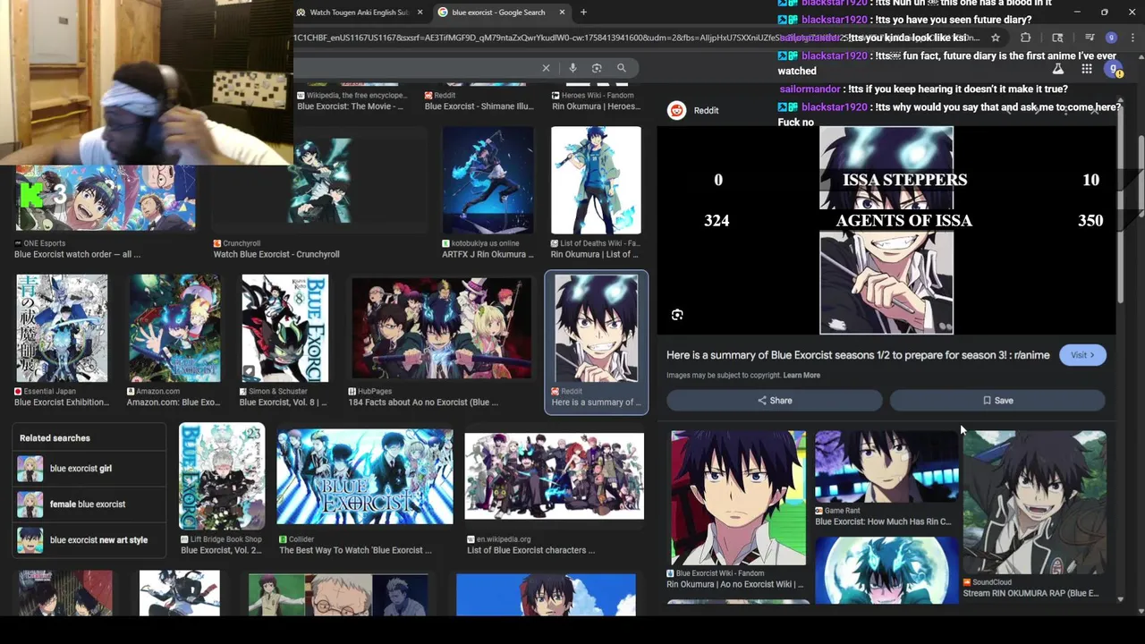
Task: Save the selected image to collection
Action: 997,401
